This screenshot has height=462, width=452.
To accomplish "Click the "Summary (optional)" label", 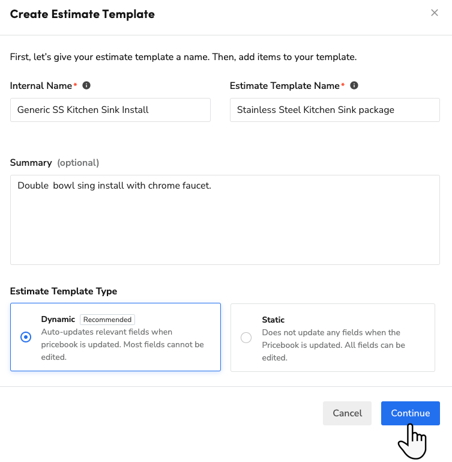I will [55, 163].
